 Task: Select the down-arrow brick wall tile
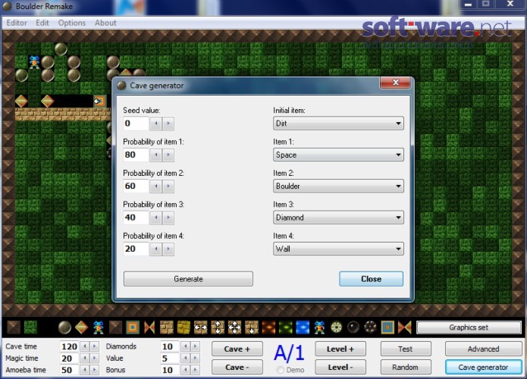252,327
